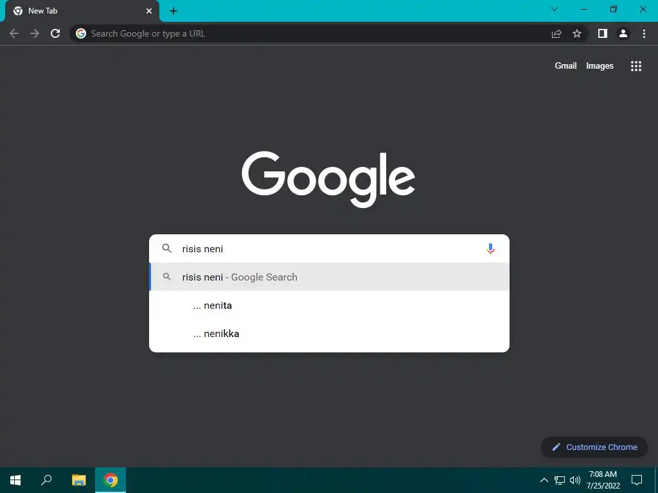Open the Chrome profile avatar menu

tap(623, 33)
